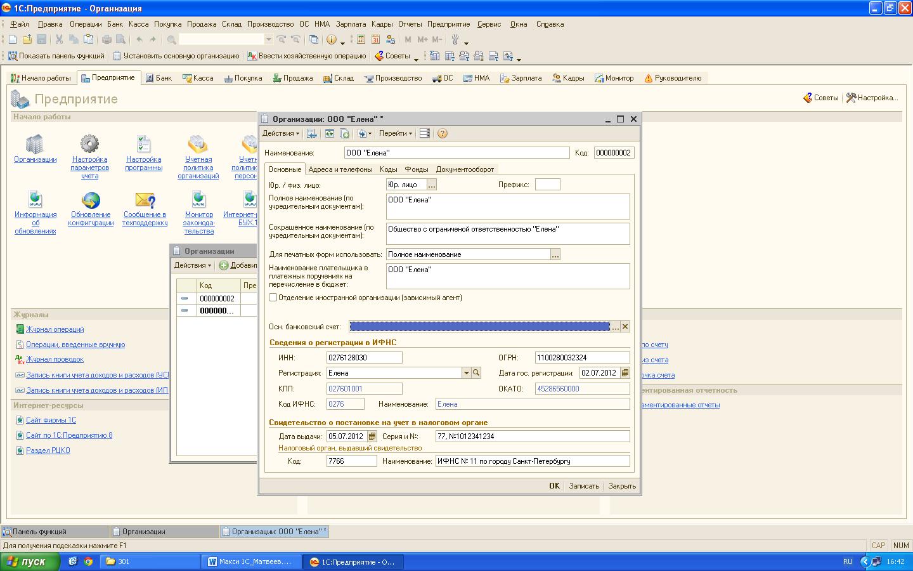This screenshot has width=913, height=571.
Task: Open the Настройка программы icon
Action: [144, 145]
